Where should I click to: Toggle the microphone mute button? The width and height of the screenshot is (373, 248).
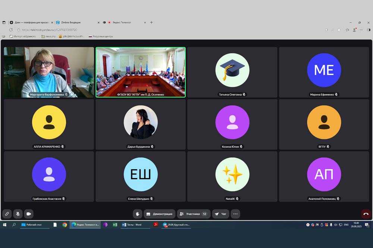click(18, 214)
